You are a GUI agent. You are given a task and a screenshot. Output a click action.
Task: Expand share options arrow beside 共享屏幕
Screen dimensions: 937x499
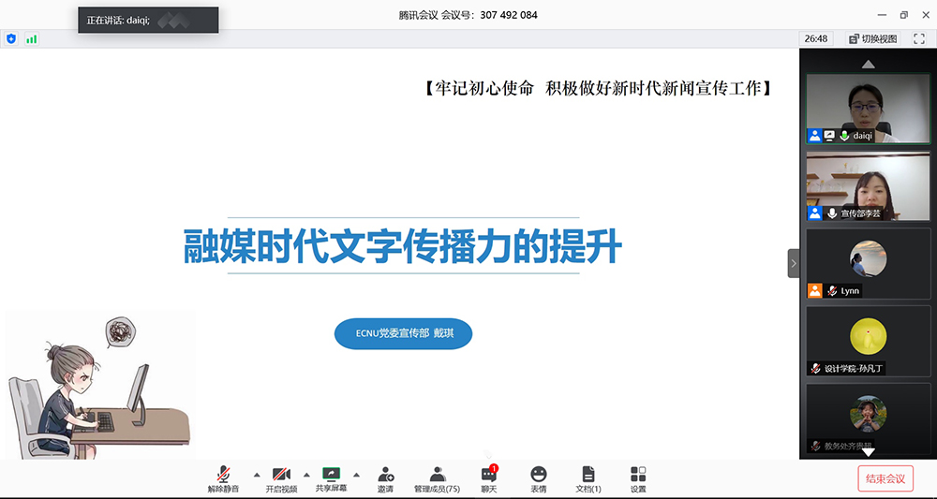(356, 474)
